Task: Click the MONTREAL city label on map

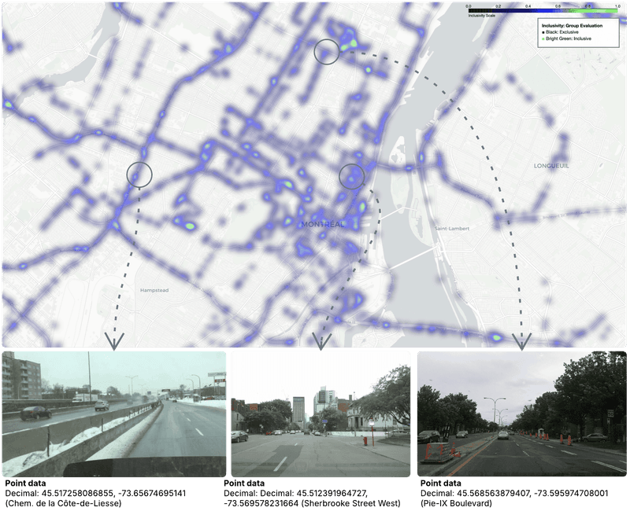Action: coord(321,225)
